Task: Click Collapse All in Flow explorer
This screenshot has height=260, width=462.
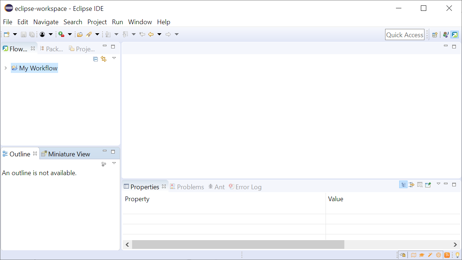Action: [x=95, y=59]
